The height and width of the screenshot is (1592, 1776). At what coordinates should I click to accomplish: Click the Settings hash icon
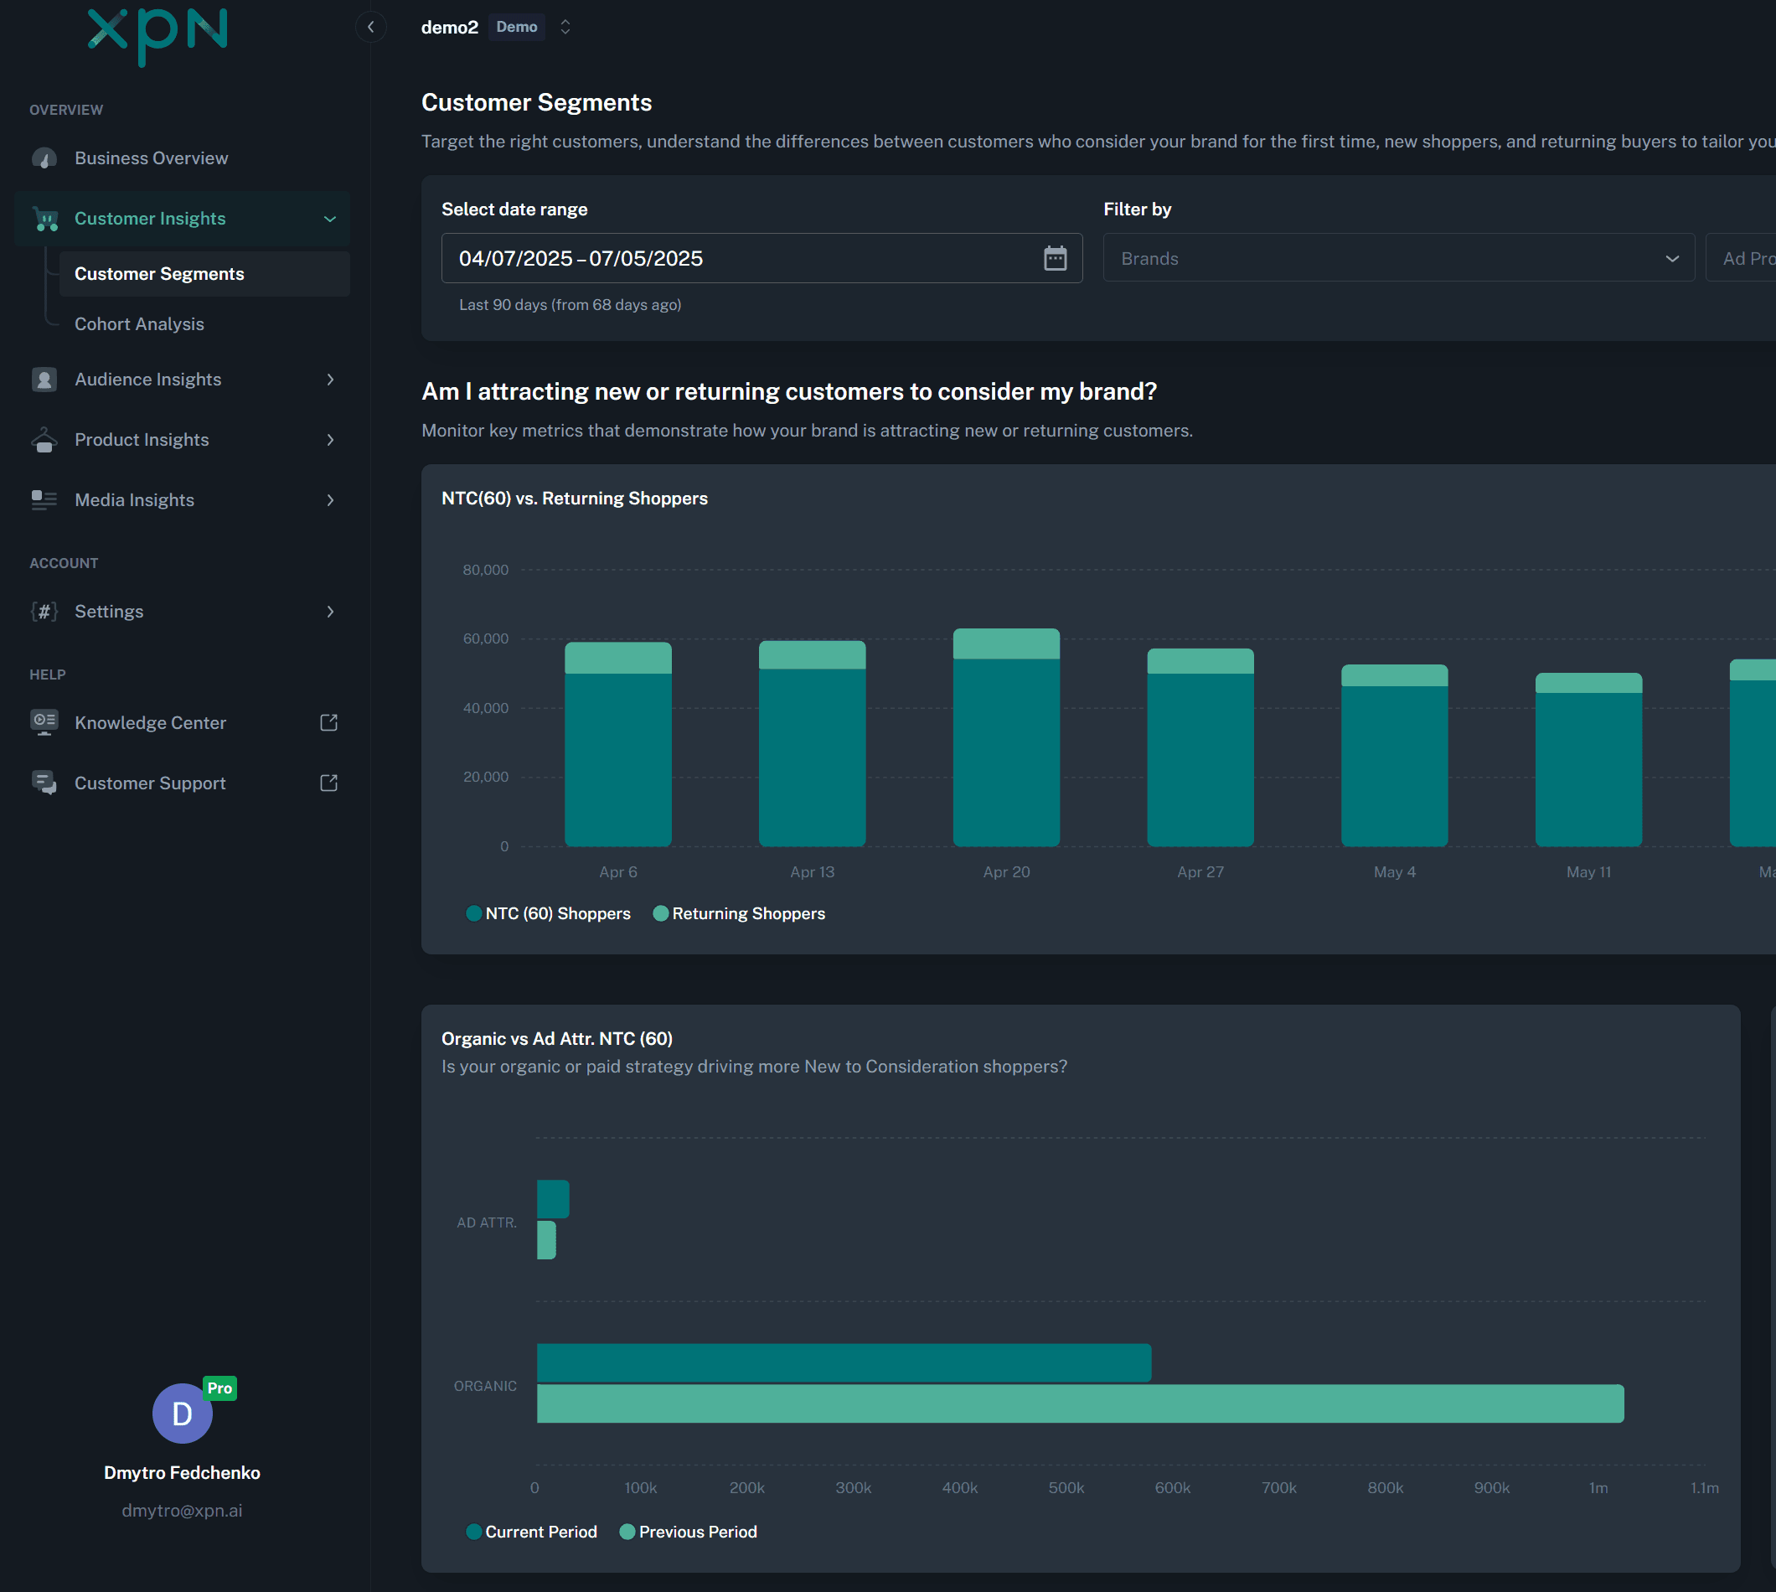(44, 611)
